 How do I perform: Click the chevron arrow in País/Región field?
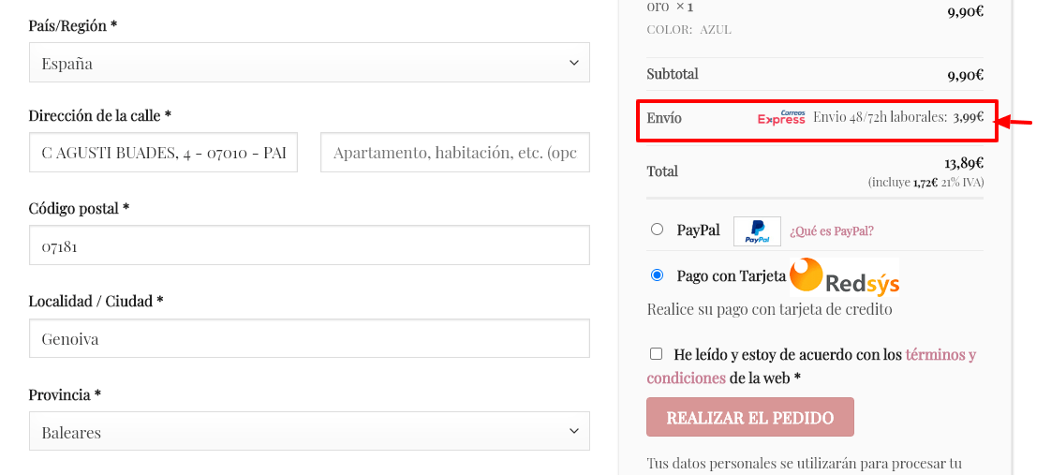(574, 63)
